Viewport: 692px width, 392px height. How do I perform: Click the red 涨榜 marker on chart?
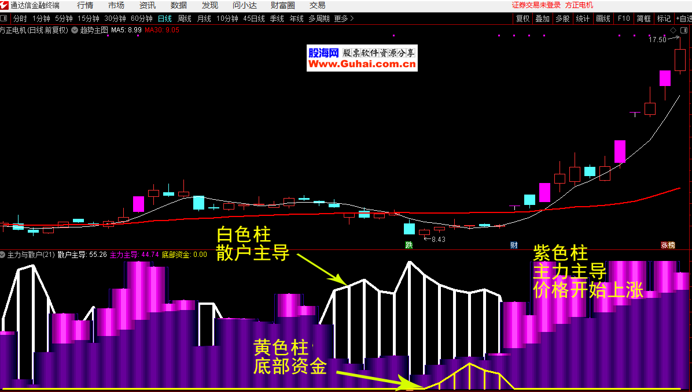[x=668, y=245]
